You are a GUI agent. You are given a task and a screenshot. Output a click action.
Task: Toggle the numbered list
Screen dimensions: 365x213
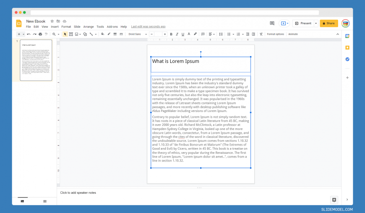[x=238, y=34]
